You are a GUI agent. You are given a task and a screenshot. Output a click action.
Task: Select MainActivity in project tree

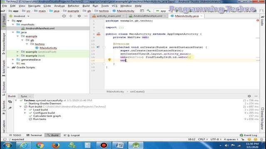tap(48, 48)
